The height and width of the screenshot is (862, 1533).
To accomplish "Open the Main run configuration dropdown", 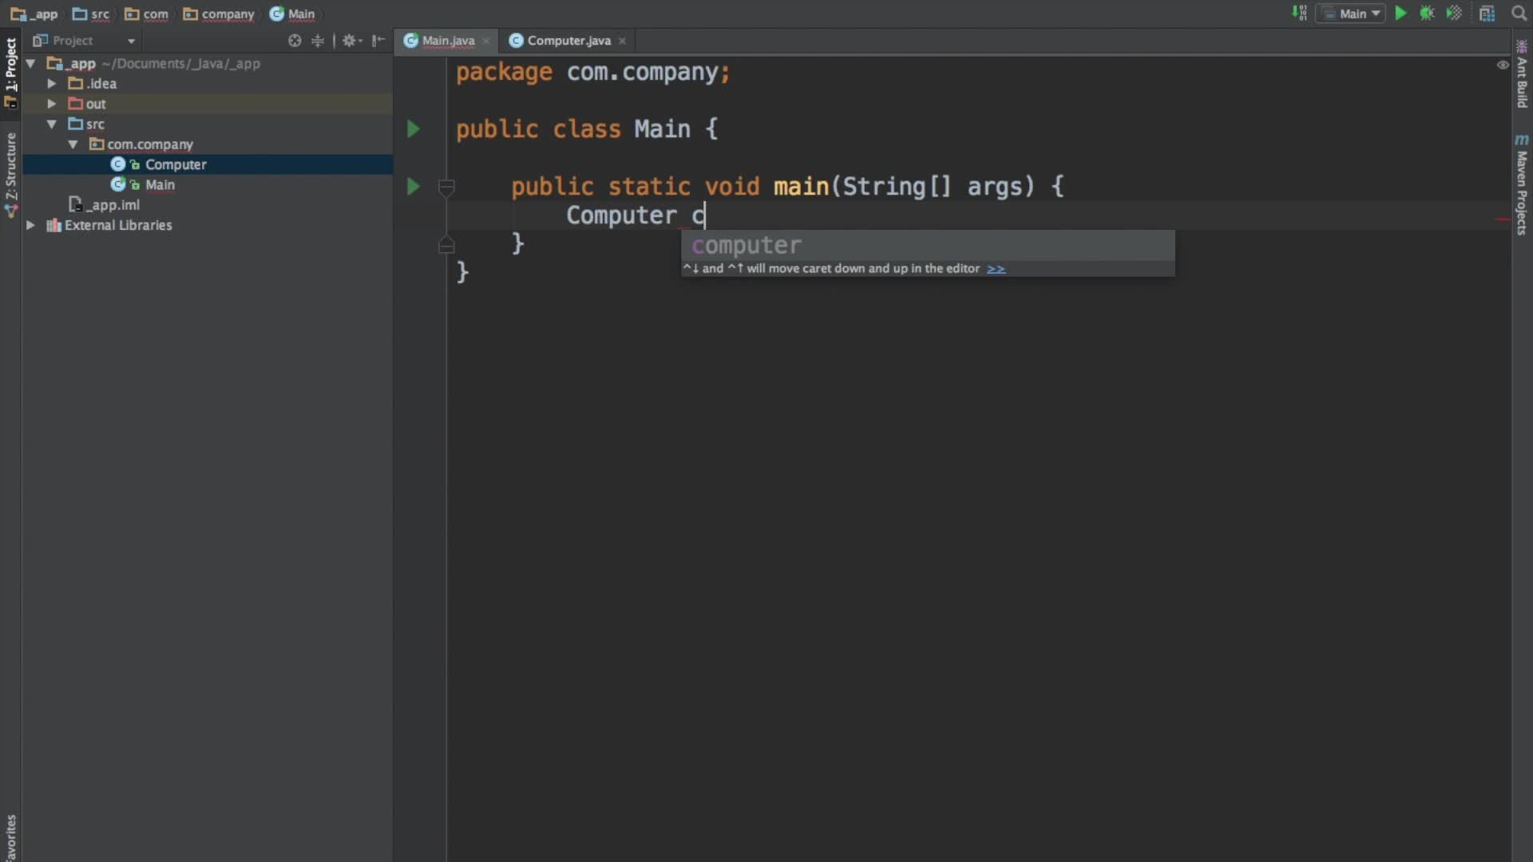I will click(x=1350, y=14).
